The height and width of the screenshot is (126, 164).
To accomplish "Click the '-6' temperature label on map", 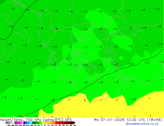I will coord(27,10).
